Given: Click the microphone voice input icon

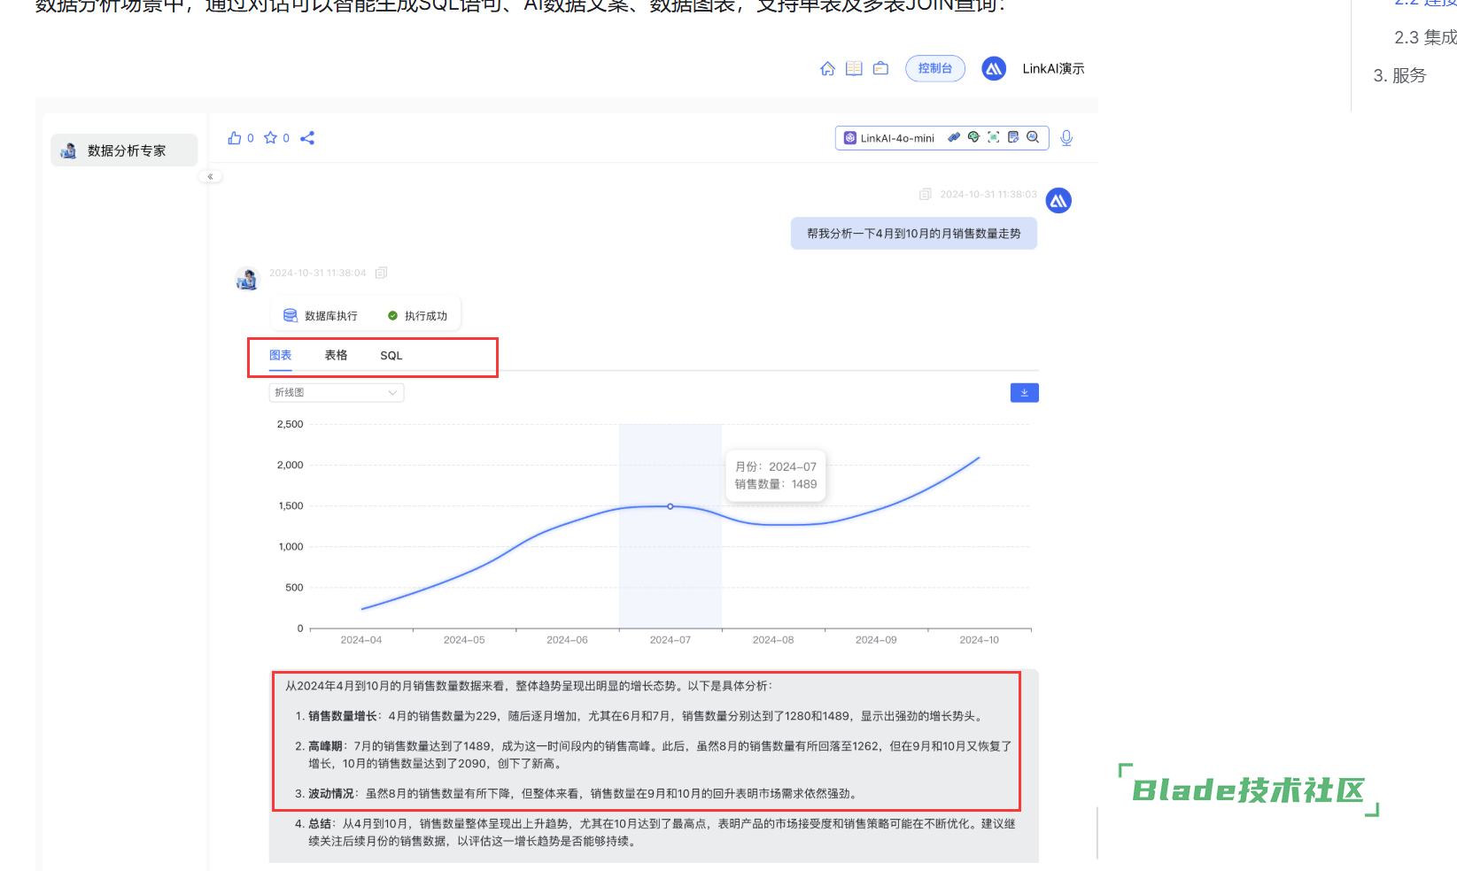Looking at the screenshot, I should (x=1066, y=138).
